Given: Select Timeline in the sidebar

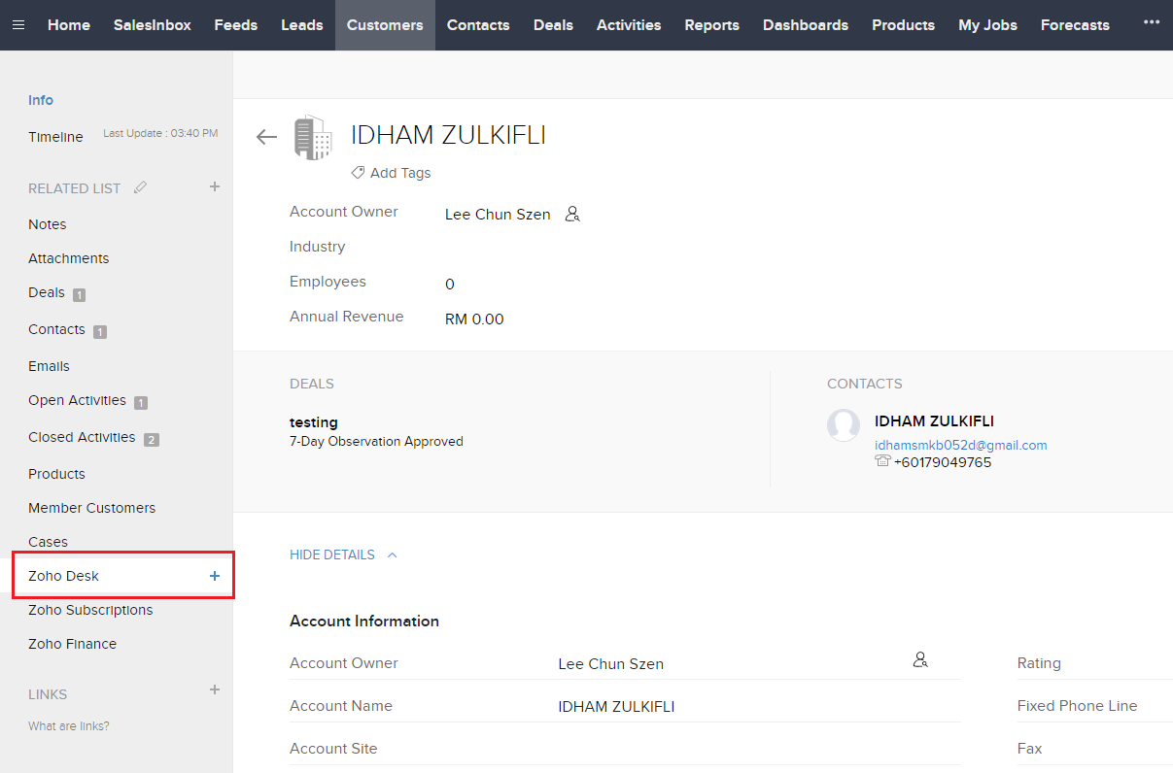Looking at the screenshot, I should click(x=55, y=137).
